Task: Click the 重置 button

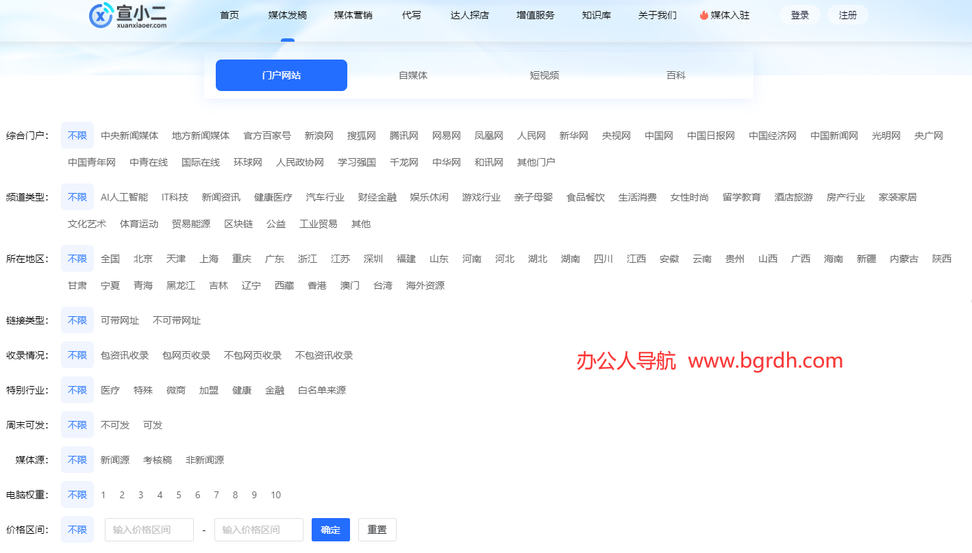Action: coord(377,530)
